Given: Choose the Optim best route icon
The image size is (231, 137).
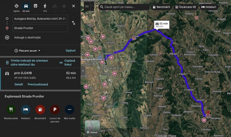Looking at the screenshot, I should click(16, 6).
